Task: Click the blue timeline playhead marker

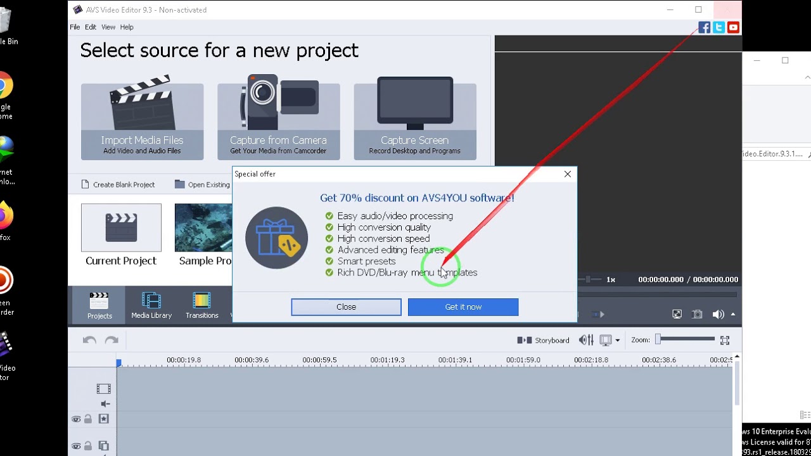Action: pos(118,362)
